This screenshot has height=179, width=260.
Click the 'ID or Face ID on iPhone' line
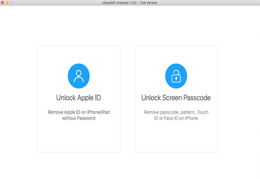pos(176,118)
